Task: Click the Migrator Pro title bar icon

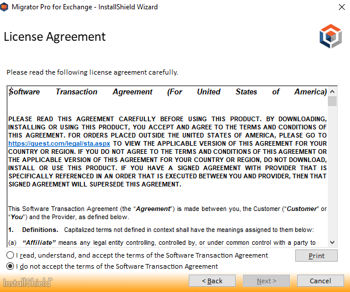Action: tap(4, 7)
